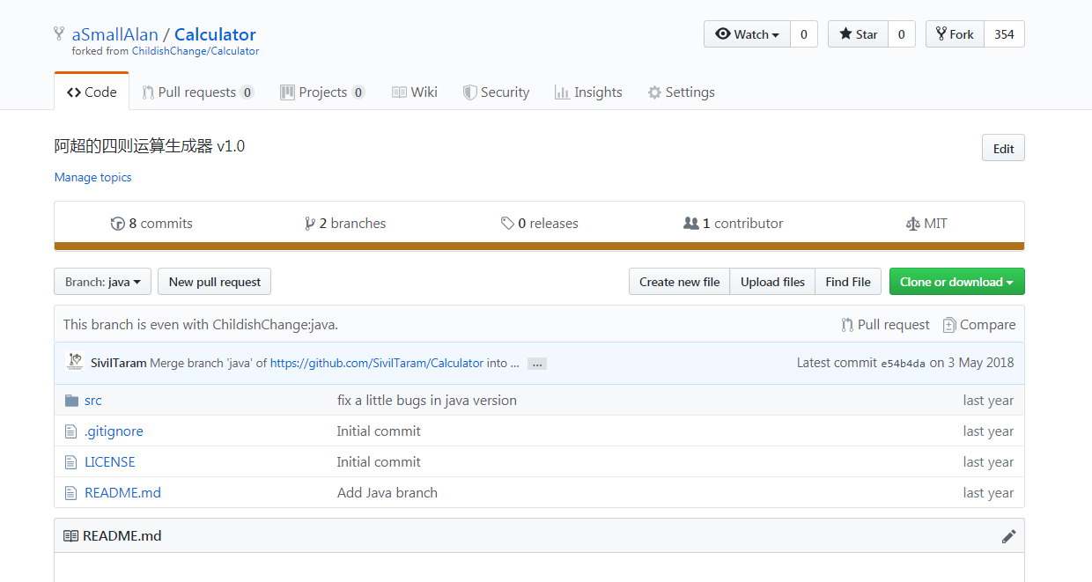Switch to the Pull requests tab

[x=197, y=92]
